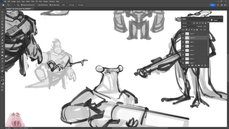
Task: Select the Frame tool
Action: click(2, 28)
